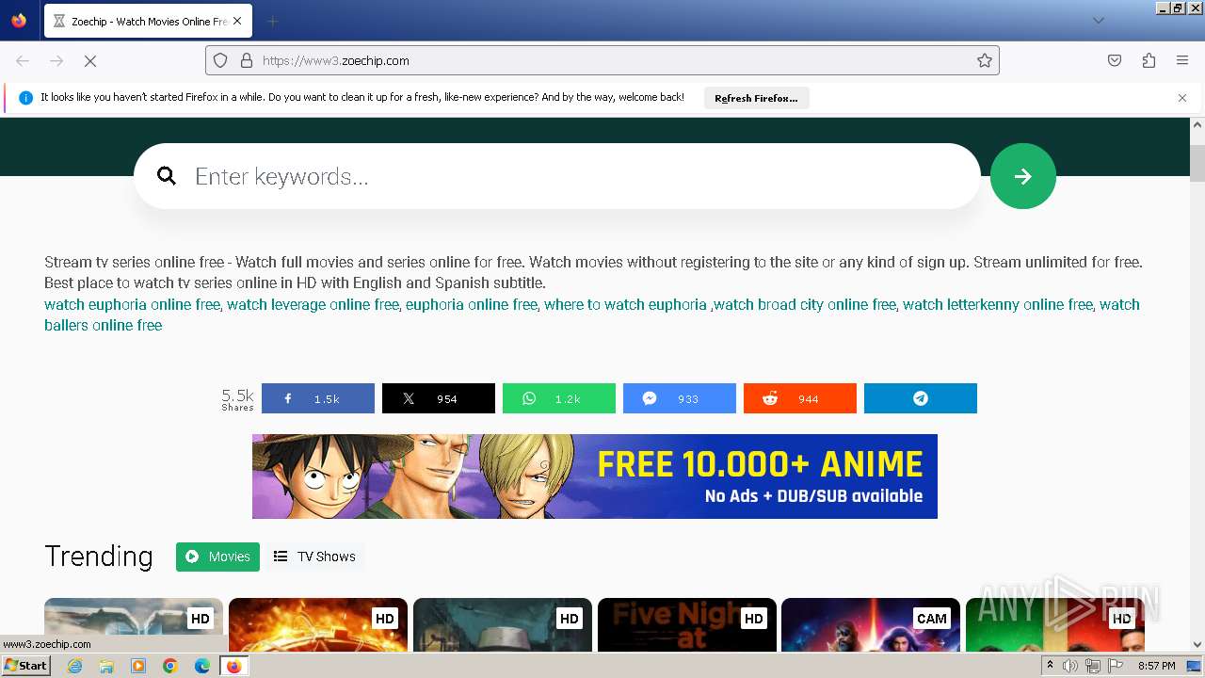Open the Save to Pocket icon

pyautogui.click(x=1115, y=60)
